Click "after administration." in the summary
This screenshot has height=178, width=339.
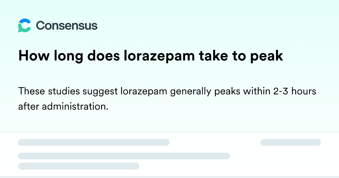63,107
